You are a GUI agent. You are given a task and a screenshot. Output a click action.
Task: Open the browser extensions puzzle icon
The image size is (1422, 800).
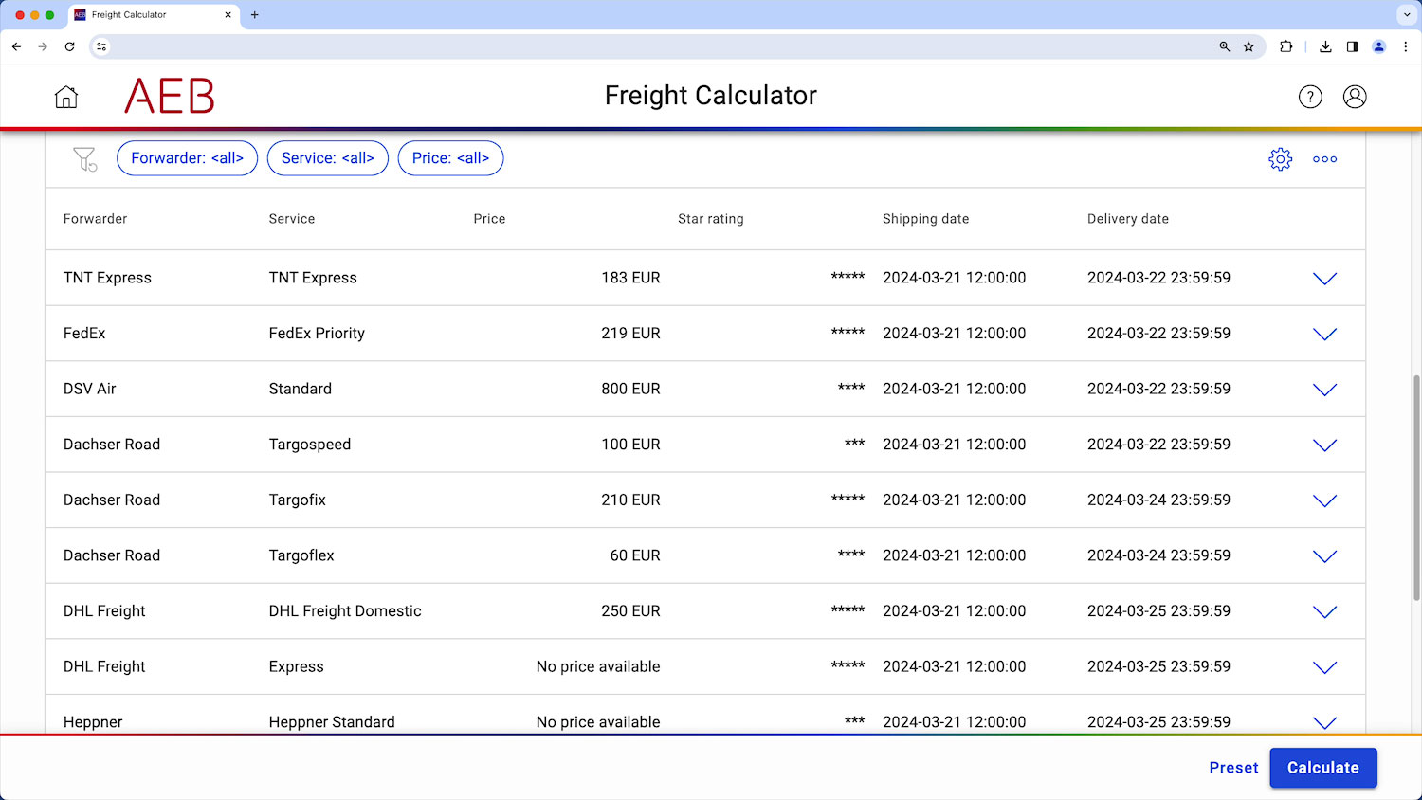(x=1286, y=45)
